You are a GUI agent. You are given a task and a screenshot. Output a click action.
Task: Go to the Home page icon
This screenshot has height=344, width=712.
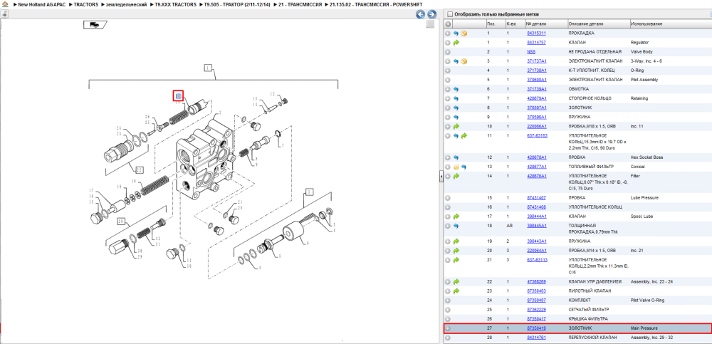[5, 4]
